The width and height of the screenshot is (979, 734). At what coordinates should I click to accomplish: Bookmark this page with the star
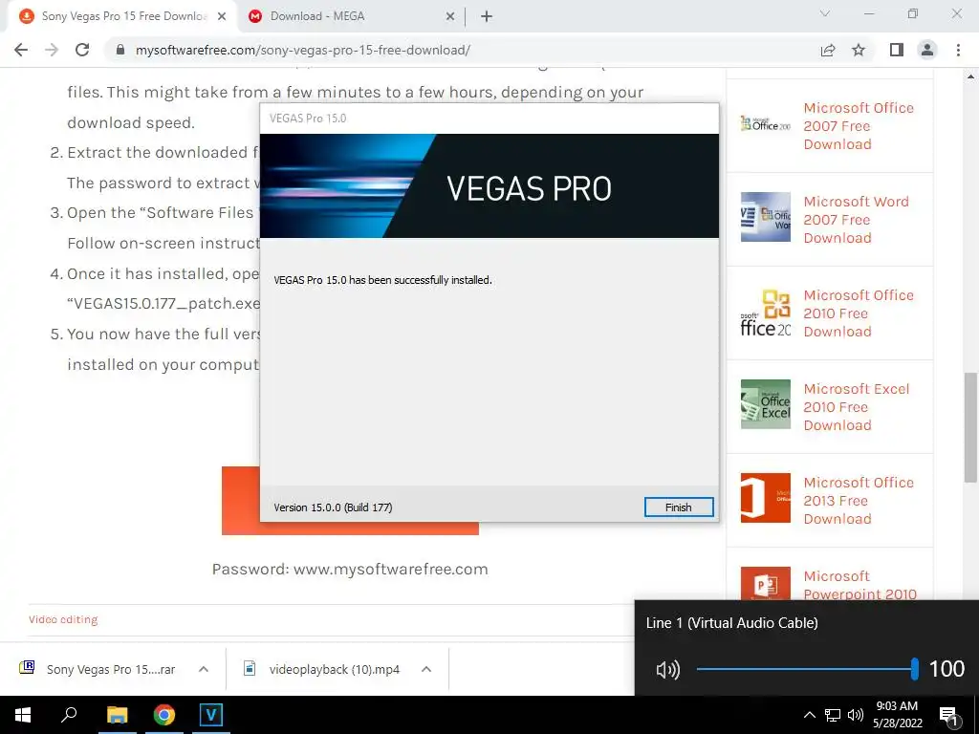coord(859,50)
